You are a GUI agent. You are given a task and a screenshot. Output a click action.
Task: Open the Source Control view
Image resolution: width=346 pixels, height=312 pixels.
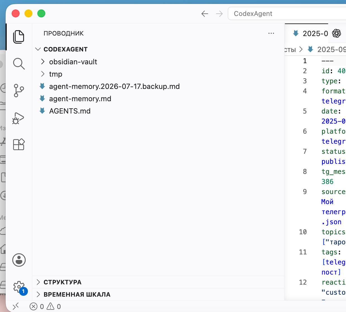[19, 91]
